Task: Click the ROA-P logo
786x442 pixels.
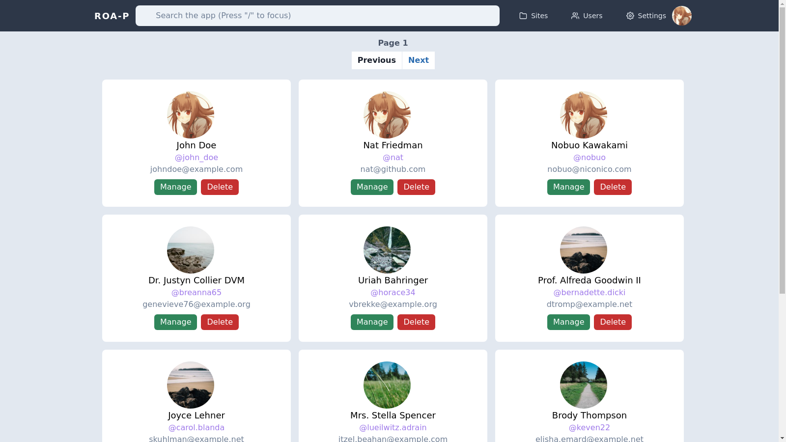Action: 112,15
